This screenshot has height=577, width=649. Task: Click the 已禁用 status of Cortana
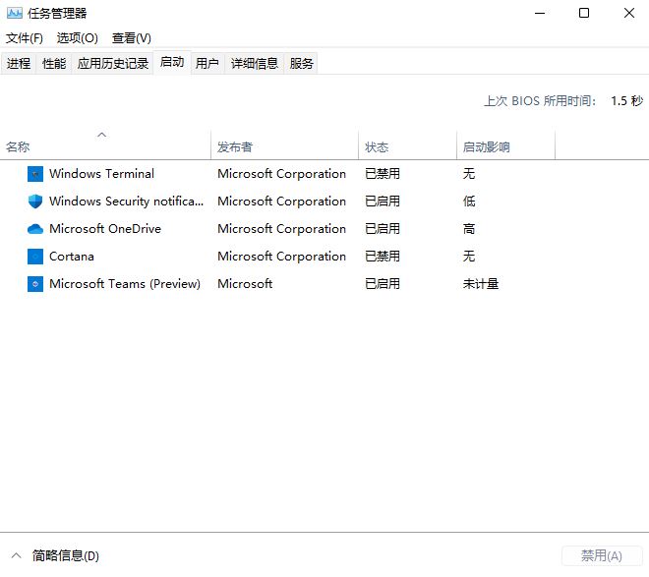click(383, 257)
